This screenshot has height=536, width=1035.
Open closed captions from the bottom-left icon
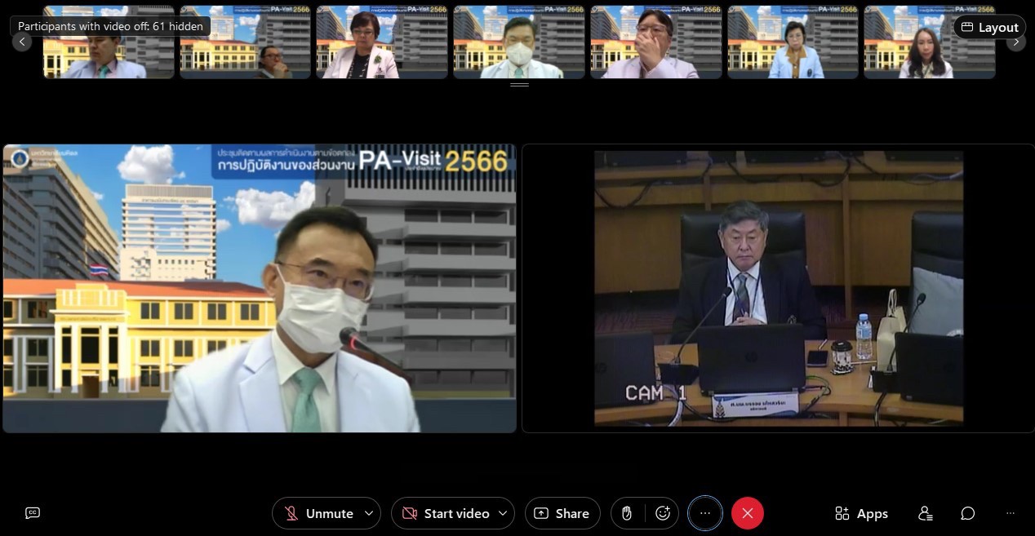pyautogui.click(x=33, y=513)
